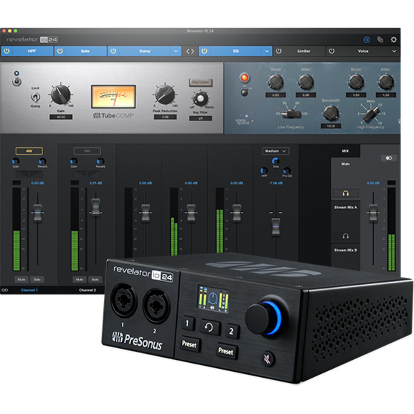This screenshot has width=414, height=414.
Task: Click the TubeCOMP VU meter
Action: coord(113,96)
